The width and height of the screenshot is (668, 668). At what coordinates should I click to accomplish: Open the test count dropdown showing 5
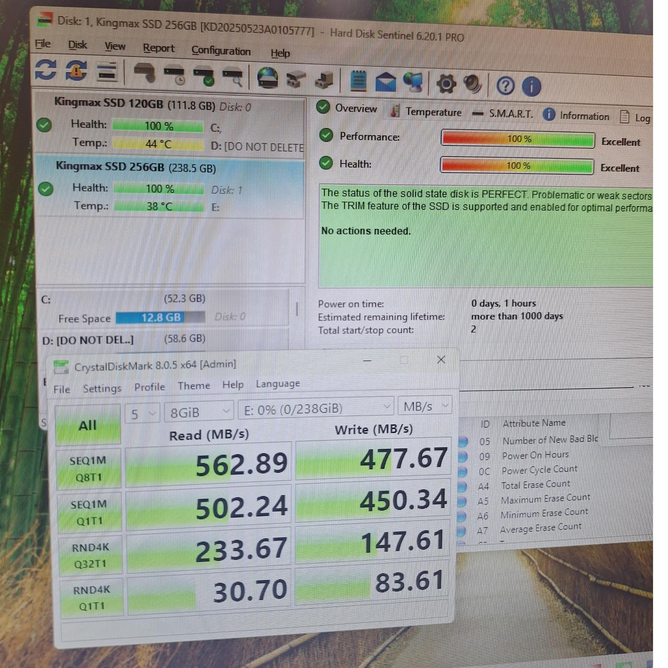(x=142, y=413)
